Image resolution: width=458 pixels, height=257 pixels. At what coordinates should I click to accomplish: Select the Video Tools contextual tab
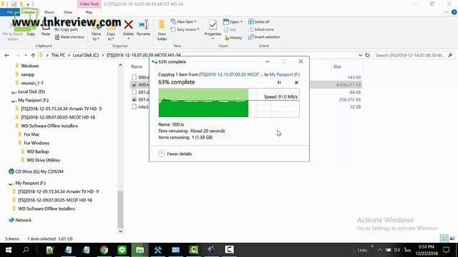click(x=89, y=4)
